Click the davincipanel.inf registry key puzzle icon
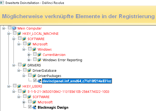Screen dimensions: 156x111 39,81
